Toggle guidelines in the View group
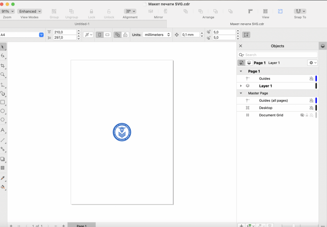 280,11
